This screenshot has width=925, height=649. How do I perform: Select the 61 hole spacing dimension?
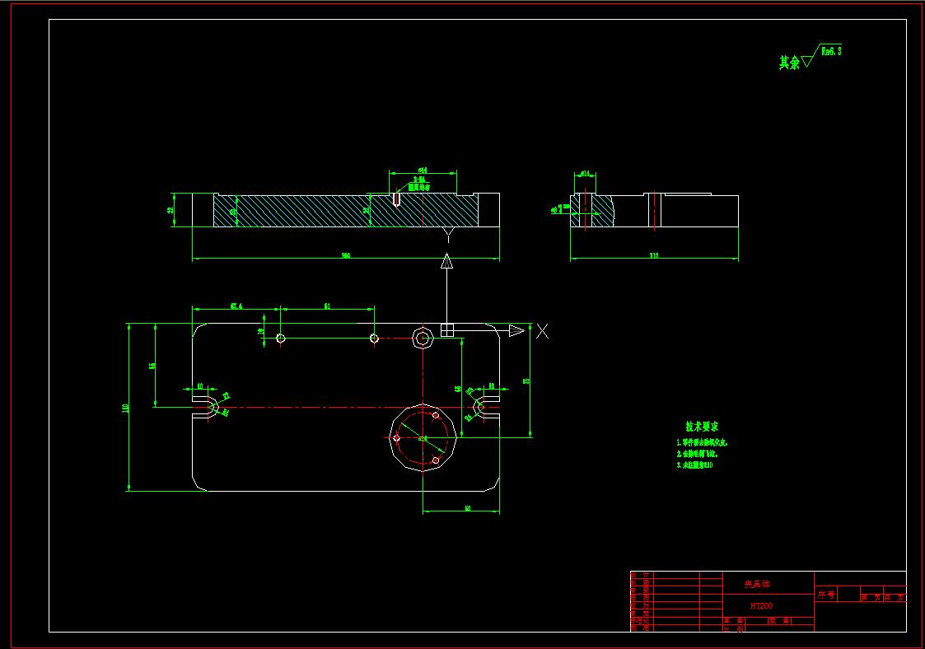pos(327,306)
